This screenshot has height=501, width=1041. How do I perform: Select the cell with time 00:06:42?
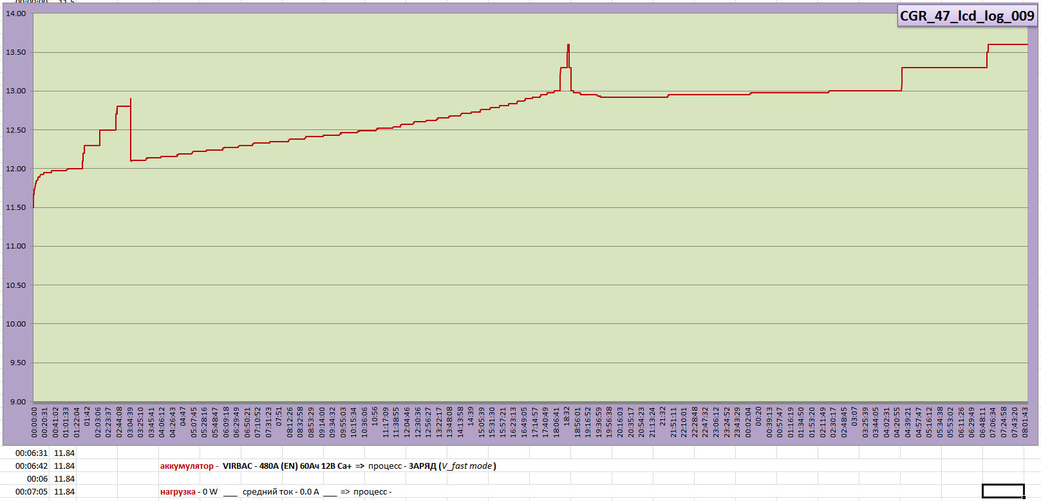32,466
